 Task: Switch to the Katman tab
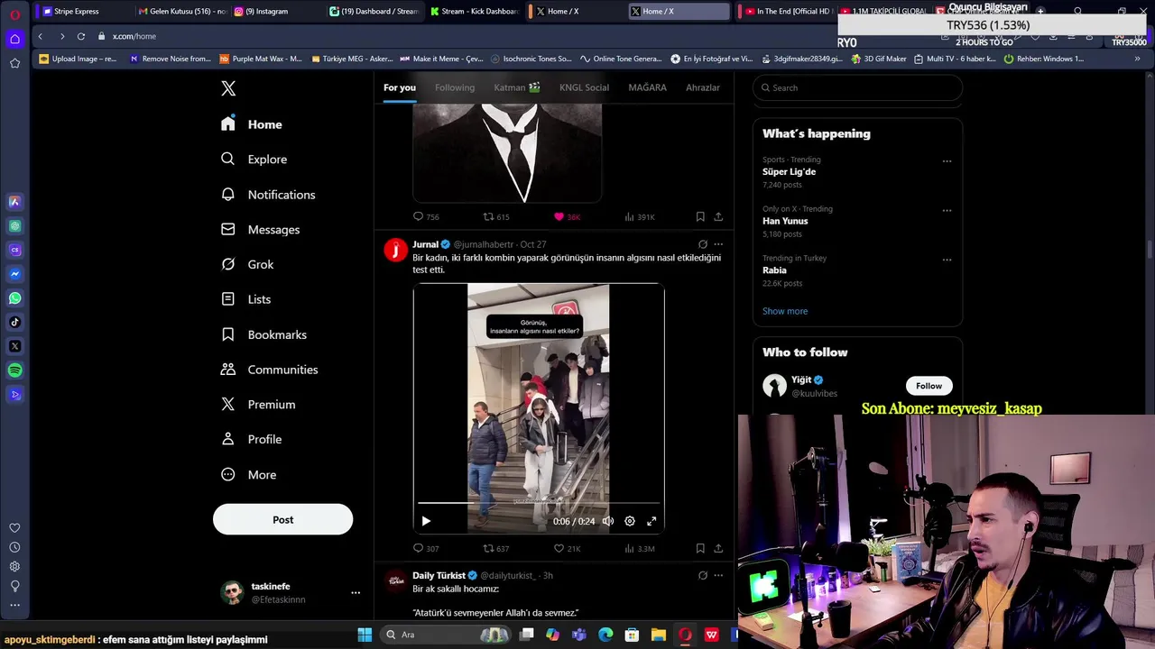click(517, 87)
